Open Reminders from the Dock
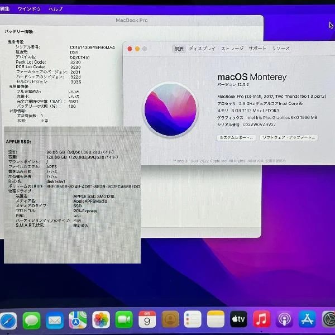Viewport: 335px width, 335px height. tap(193, 319)
